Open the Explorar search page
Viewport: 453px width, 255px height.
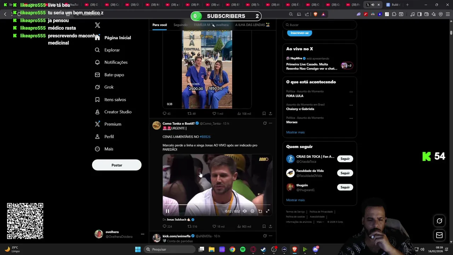click(108, 50)
